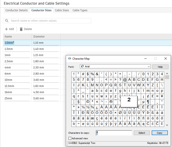Click the Delete button label
The height and width of the screenshot is (147, 172).
click(28, 29)
